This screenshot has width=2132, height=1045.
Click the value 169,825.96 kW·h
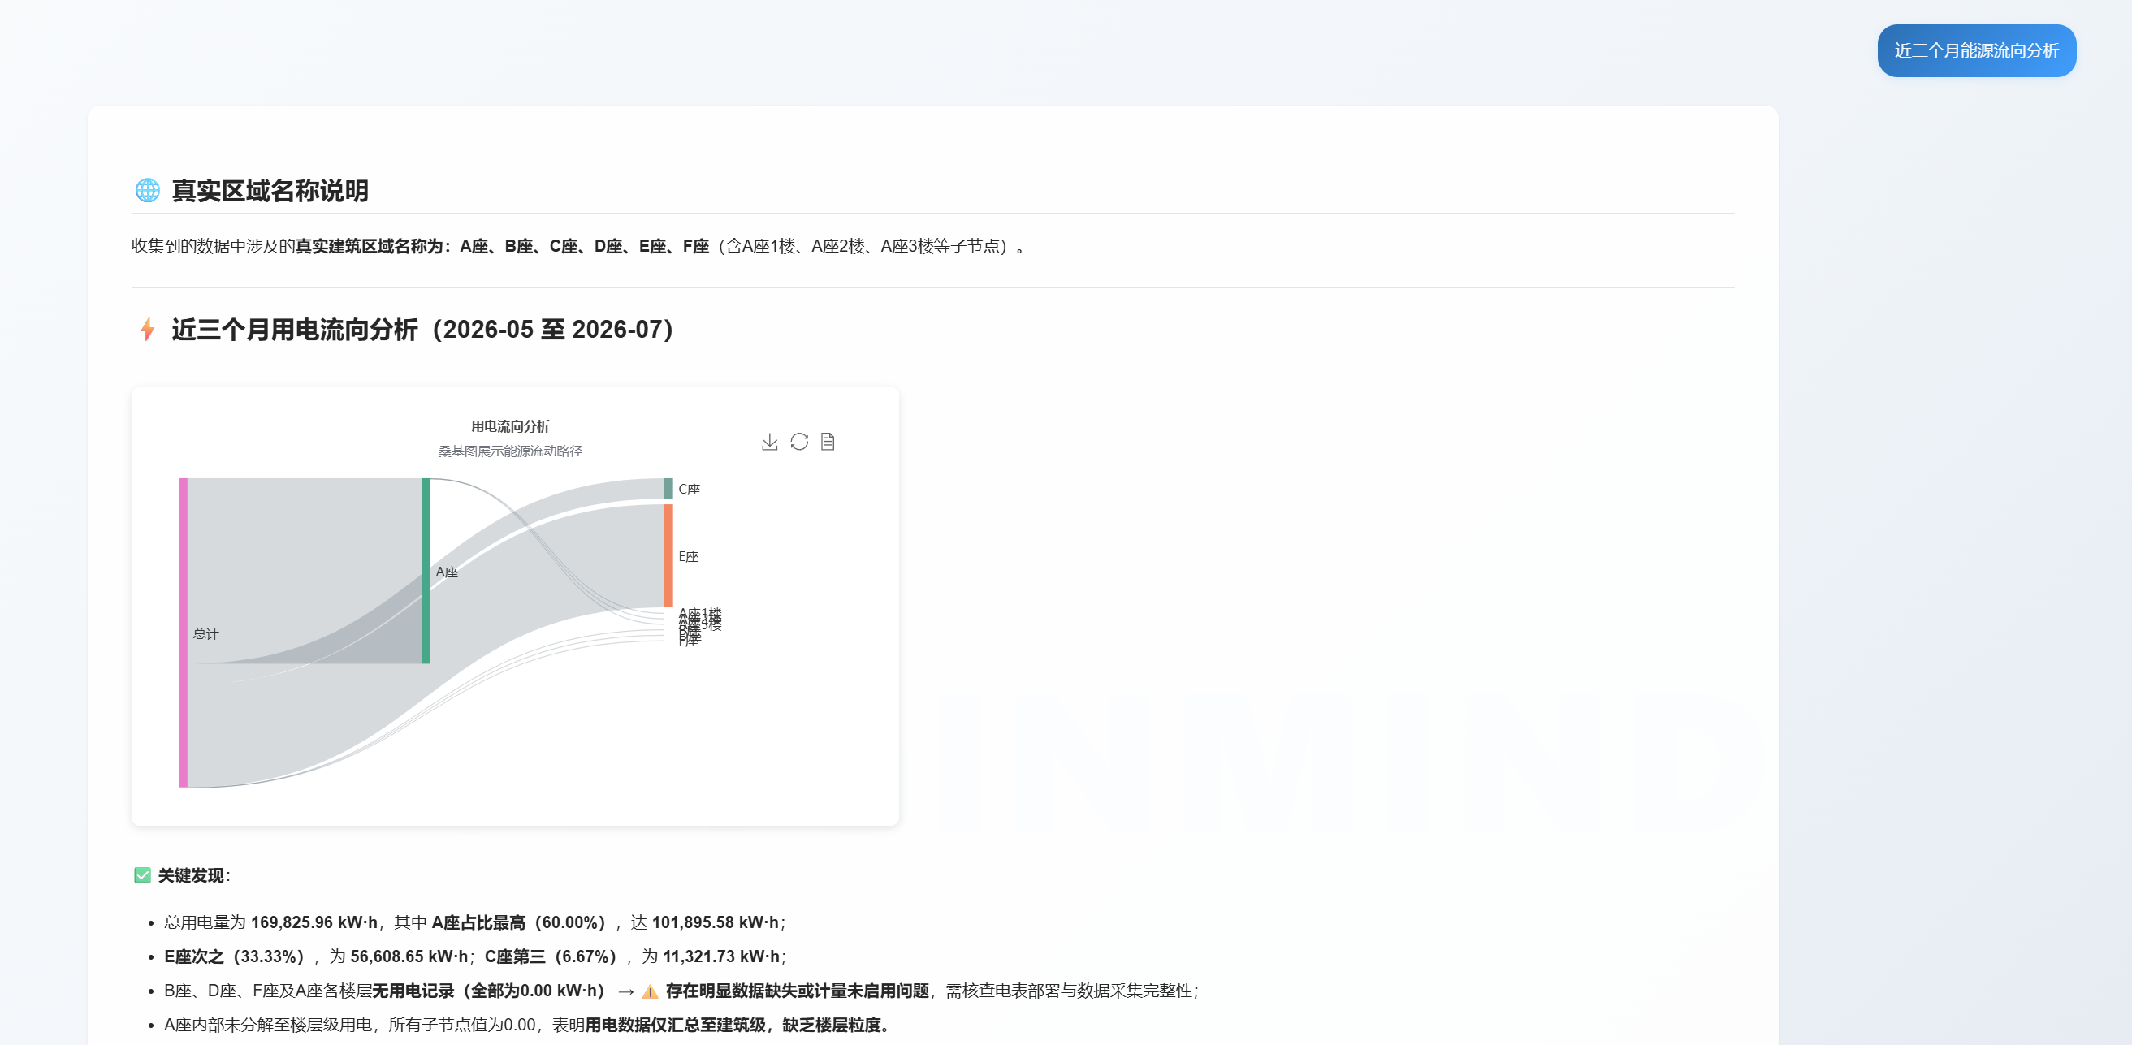(x=314, y=922)
